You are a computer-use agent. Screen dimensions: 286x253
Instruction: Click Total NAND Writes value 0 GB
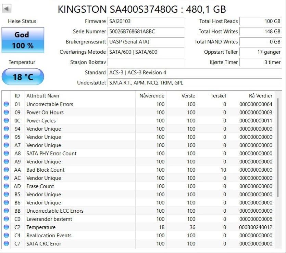pyautogui.click(x=261, y=42)
